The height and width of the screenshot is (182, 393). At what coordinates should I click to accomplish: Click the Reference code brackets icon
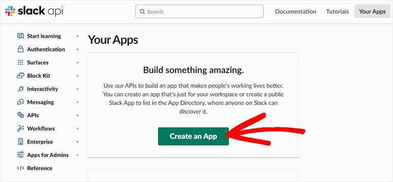tap(20, 168)
